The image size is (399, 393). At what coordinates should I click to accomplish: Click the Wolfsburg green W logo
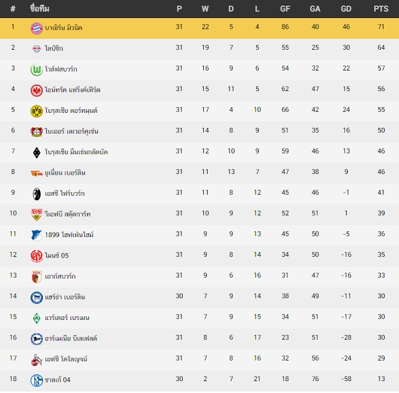coord(37,69)
